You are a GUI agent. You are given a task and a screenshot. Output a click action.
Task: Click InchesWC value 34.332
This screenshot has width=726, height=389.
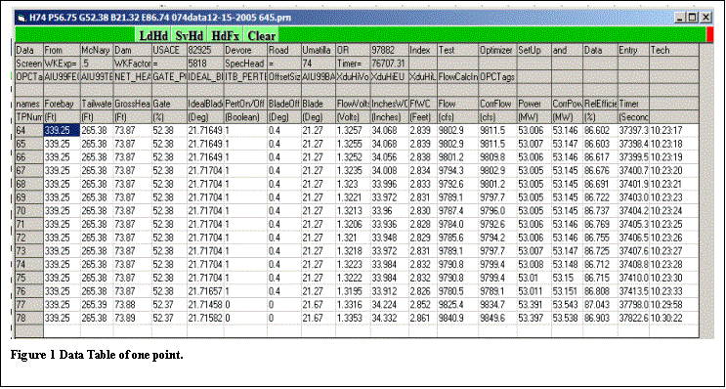(389, 318)
